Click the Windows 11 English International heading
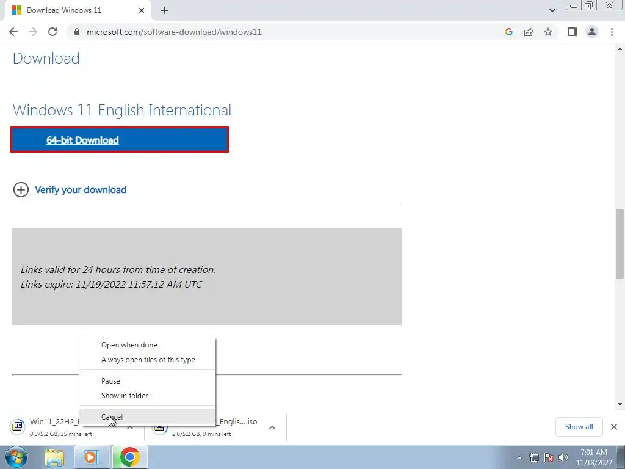This screenshot has height=469, width=625. click(x=122, y=110)
